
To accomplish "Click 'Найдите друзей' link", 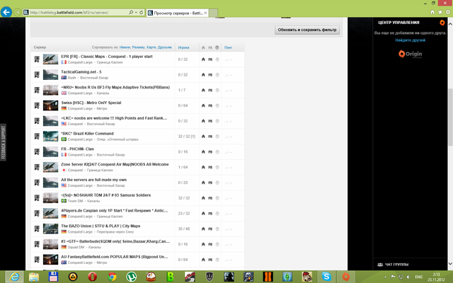I will pyautogui.click(x=411, y=40).
